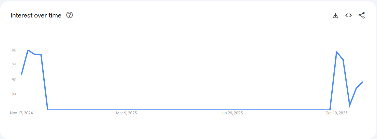Download the chart data as CSV

click(335, 15)
